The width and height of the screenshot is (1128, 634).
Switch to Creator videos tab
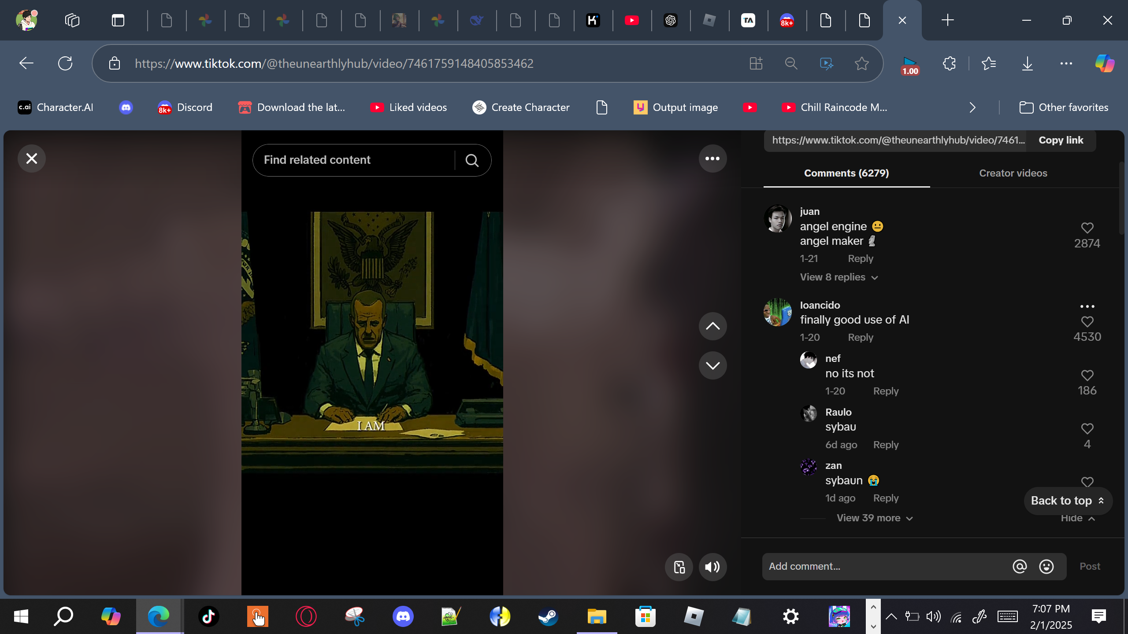coord(1013,173)
